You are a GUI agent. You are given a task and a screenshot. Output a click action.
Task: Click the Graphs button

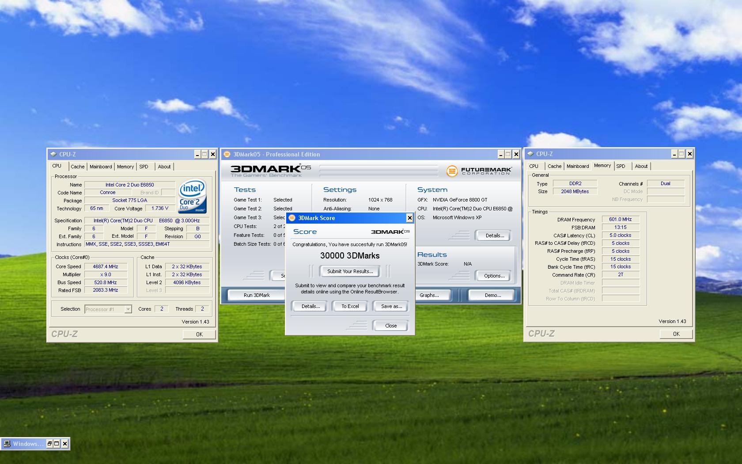tap(429, 295)
